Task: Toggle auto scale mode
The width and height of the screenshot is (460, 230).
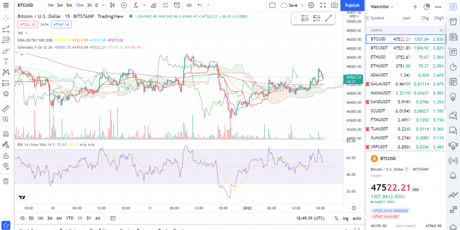Action: coord(357,218)
